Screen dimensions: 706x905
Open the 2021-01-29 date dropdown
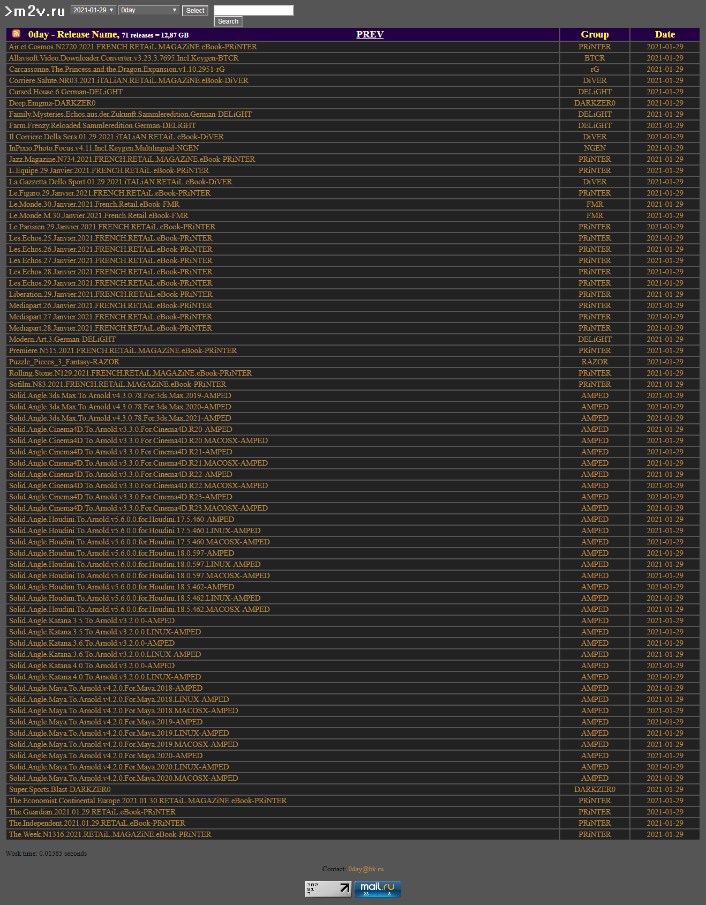pos(94,10)
